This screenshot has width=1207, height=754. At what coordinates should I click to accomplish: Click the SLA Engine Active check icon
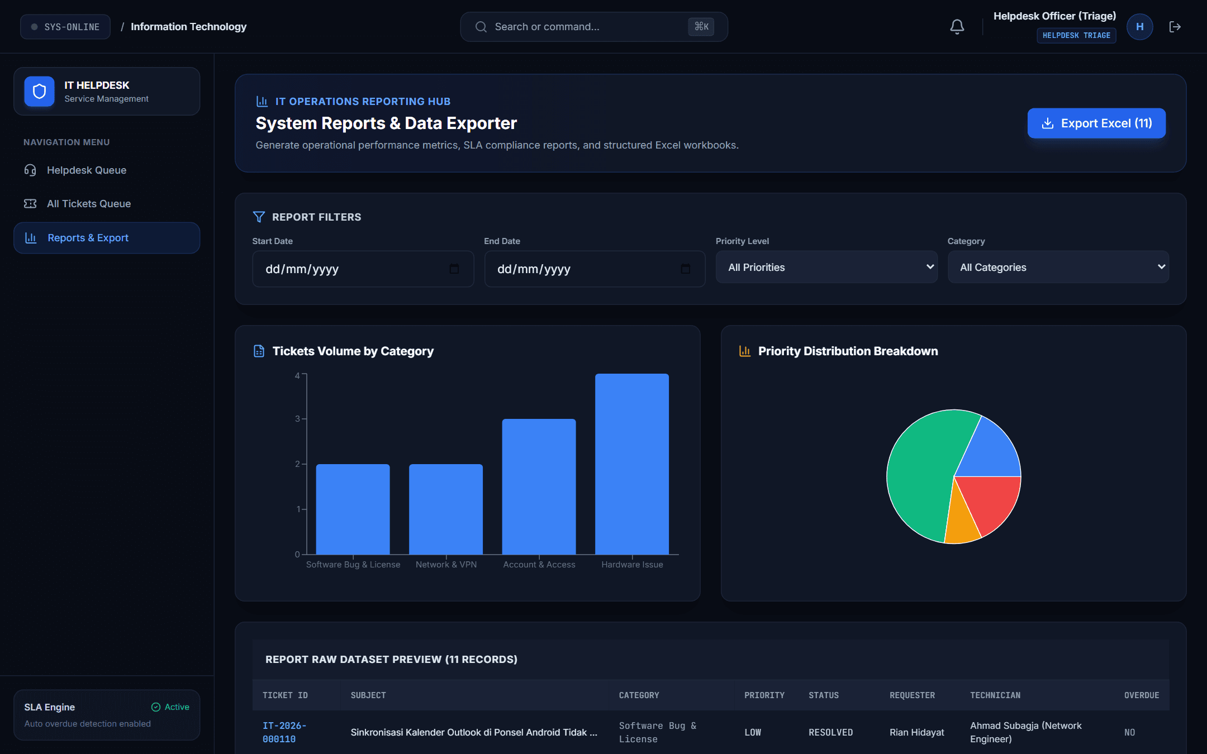tap(156, 707)
